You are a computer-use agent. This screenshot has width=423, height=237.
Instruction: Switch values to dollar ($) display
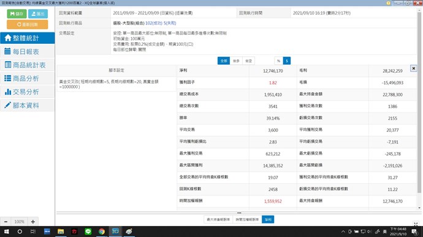pos(287,60)
